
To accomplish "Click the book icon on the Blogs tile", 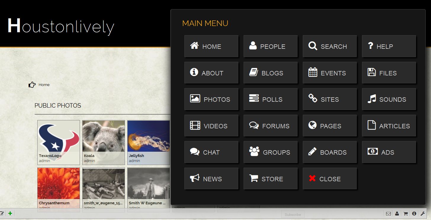I will pos(253,72).
